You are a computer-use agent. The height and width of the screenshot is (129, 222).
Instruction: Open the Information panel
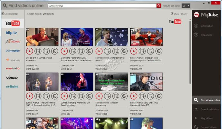(207, 26)
